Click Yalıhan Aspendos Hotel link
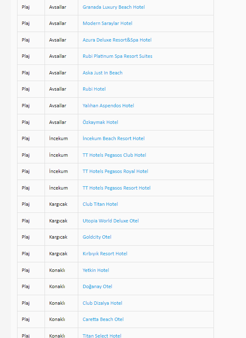246x338 pixels. [108, 106]
